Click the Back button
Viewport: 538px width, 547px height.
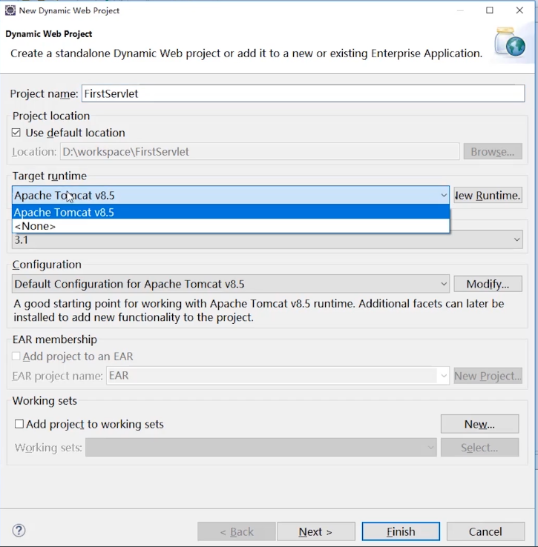(x=237, y=531)
